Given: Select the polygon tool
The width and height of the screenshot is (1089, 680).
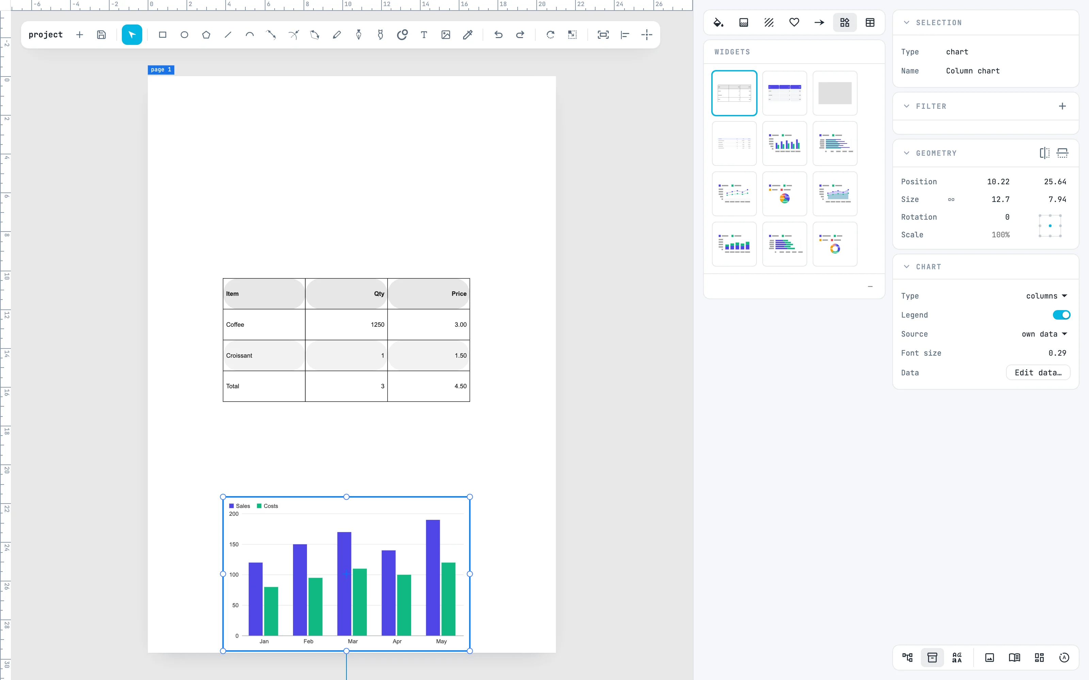Looking at the screenshot, I should click(206, 35).
